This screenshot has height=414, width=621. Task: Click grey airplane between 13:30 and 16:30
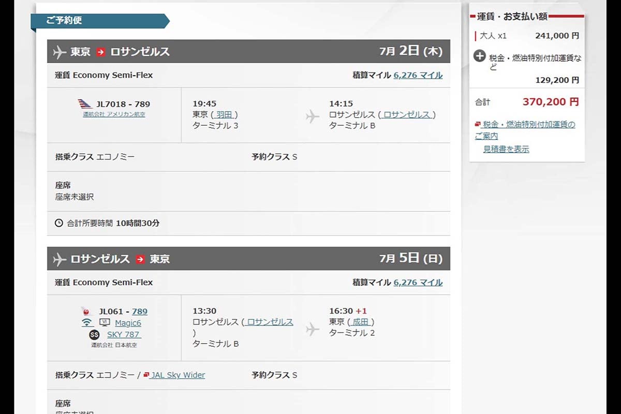tap(313, 329)
